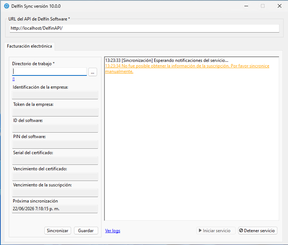Screen dimensions: 288x245
Task: Click the Iniciar servicio button
Action: (216, 230)
